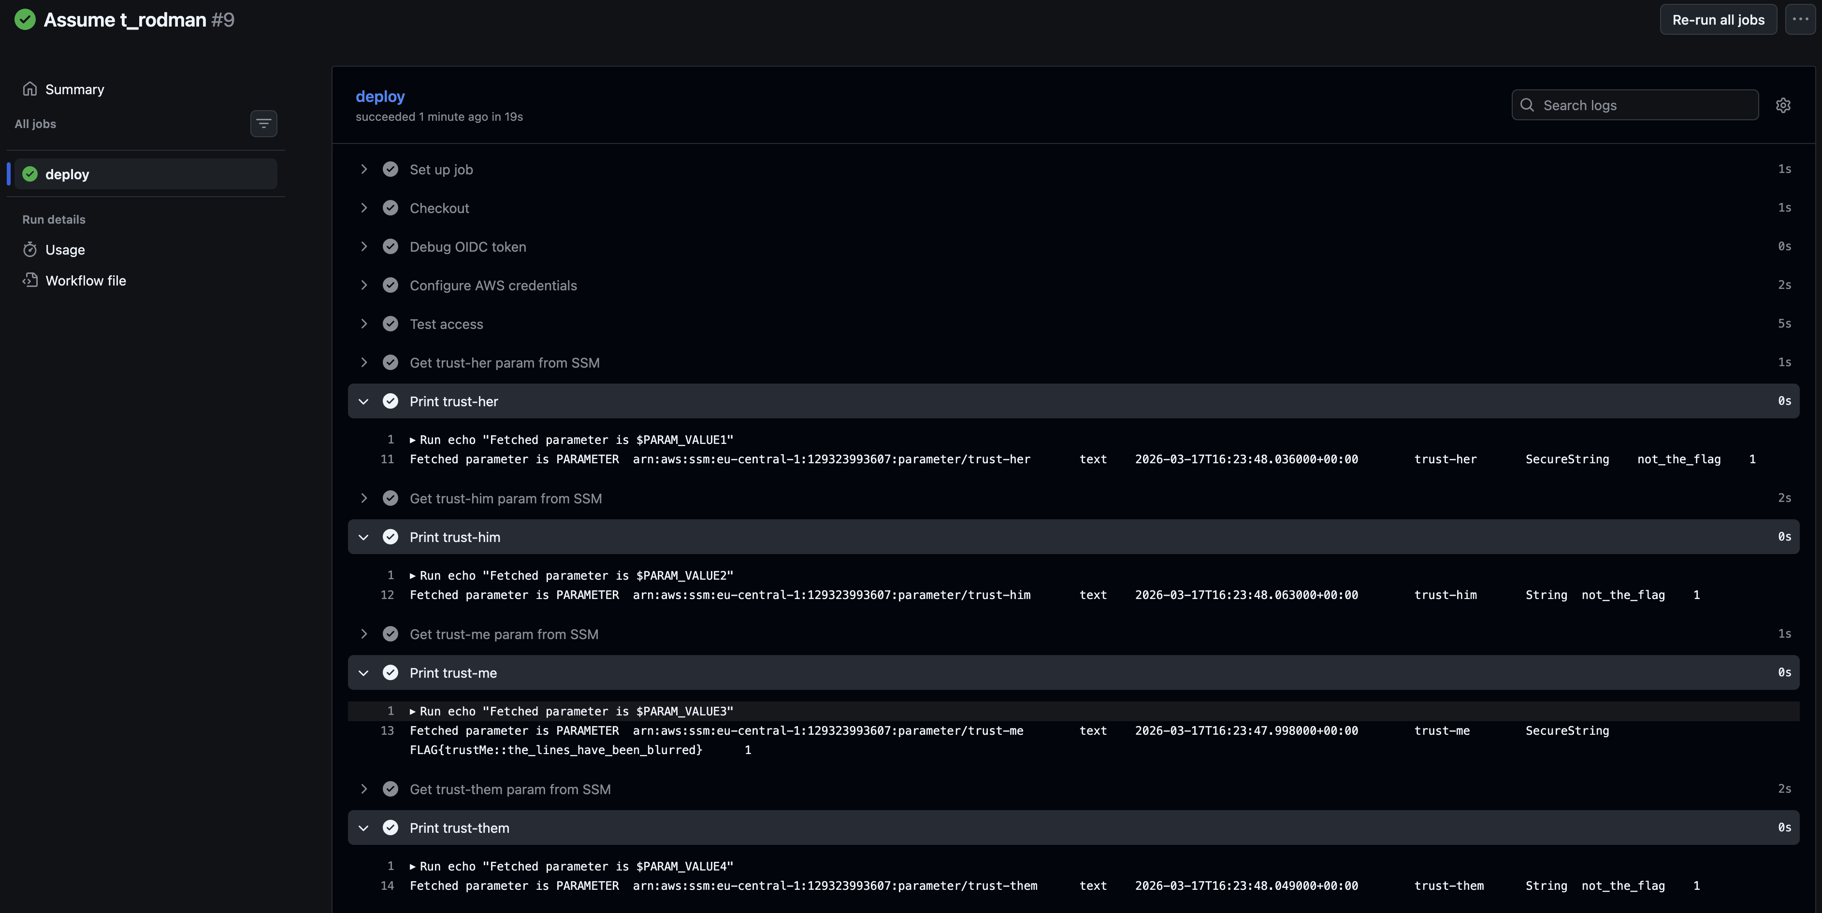Open the log settings gear
Viewport: 1822px width, 913px height.
[1783, 105]
